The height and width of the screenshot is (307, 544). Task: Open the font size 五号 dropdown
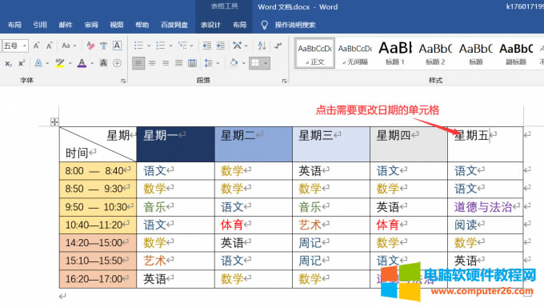25,46
